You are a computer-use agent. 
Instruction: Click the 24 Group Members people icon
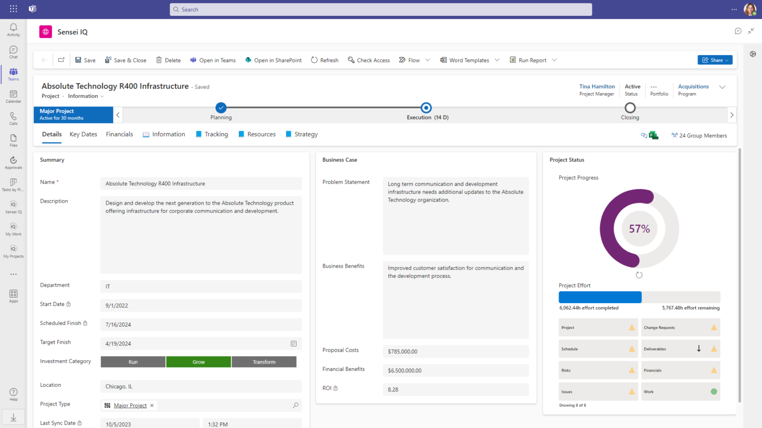(x=674, y=135)
